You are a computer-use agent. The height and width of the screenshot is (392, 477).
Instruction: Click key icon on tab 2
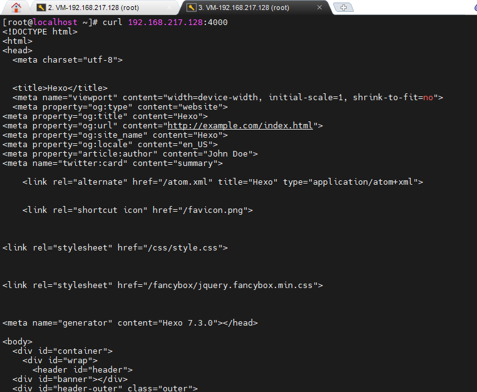coord(41,8)
